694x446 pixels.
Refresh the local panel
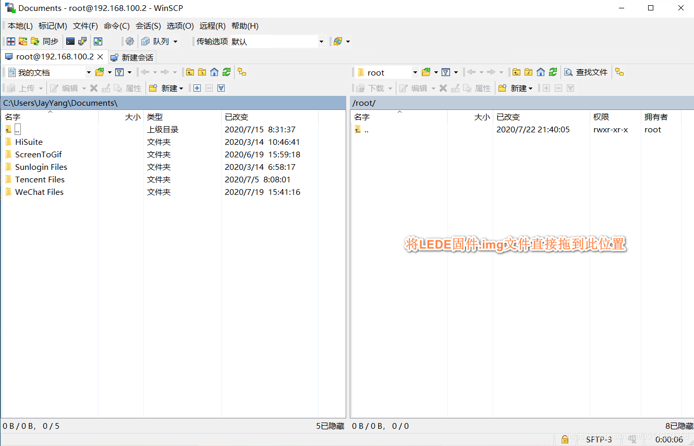226,72
